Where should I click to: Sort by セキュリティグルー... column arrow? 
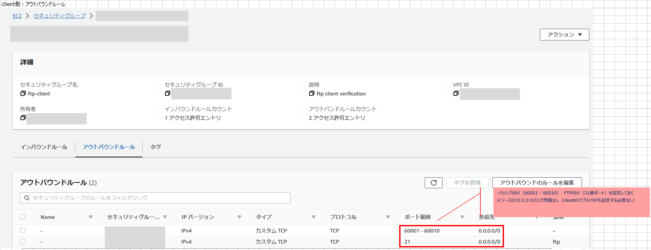click(165, 217)
